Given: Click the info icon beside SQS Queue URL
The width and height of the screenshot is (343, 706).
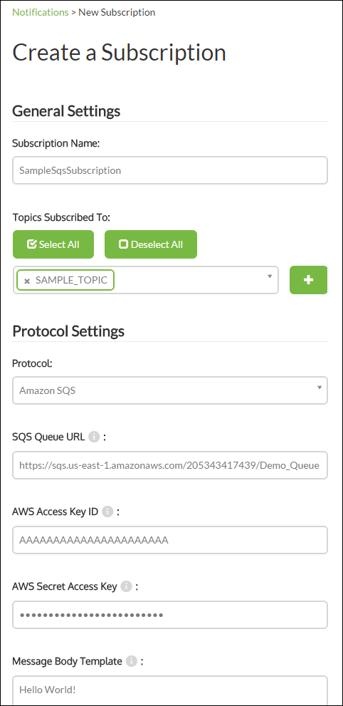Looking at the screenshot, I should [x=93, y=436].
